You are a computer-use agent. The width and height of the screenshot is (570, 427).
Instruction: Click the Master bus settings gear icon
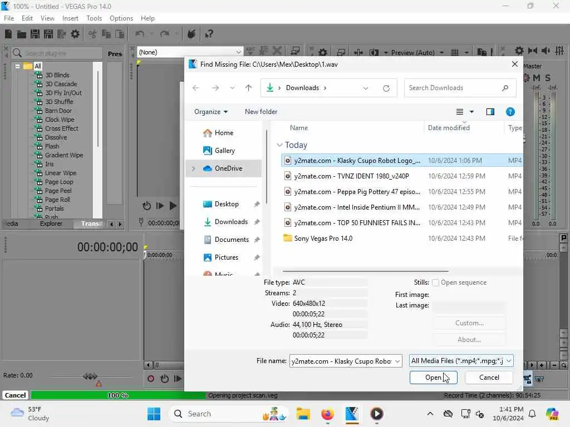tap(519, 51)
